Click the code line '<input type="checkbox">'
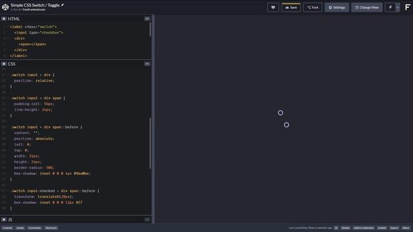The height and width of the screenshot is (232, 413). [x=39, y=33]
